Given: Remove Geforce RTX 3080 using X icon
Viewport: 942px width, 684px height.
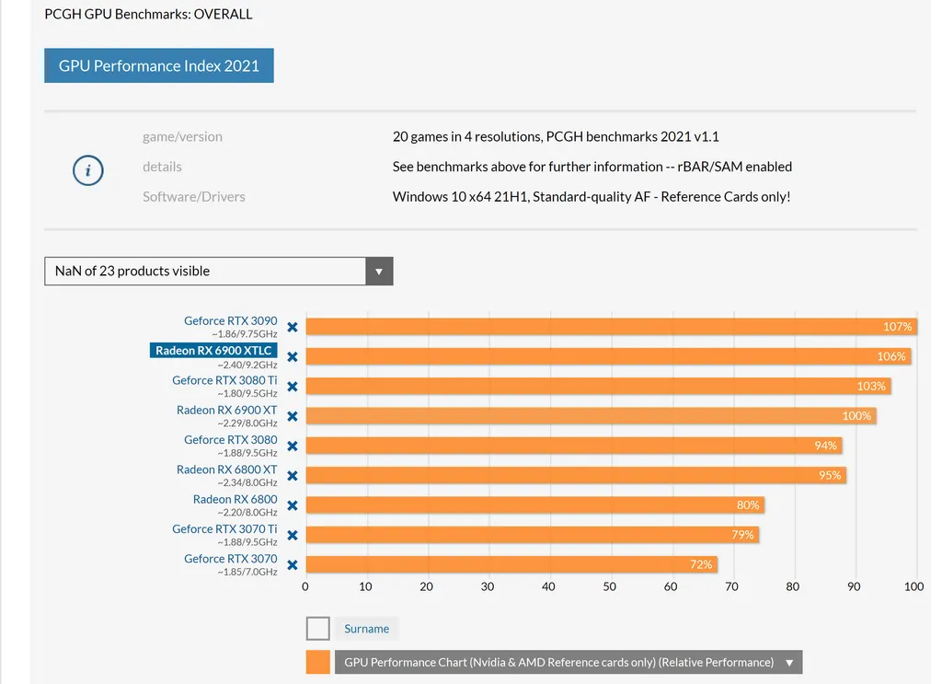Looking at the screenshot, I should click(x=292, y=446).
